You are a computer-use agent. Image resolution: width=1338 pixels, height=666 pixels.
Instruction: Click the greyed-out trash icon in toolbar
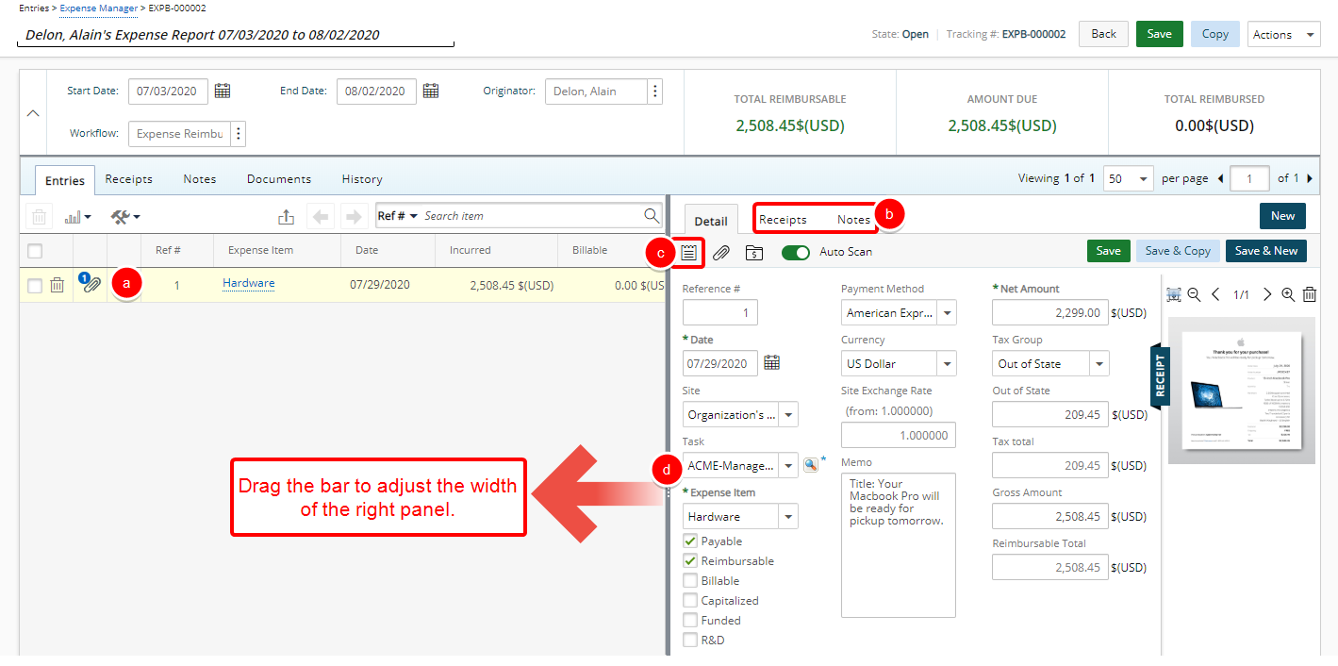[39, 217]
